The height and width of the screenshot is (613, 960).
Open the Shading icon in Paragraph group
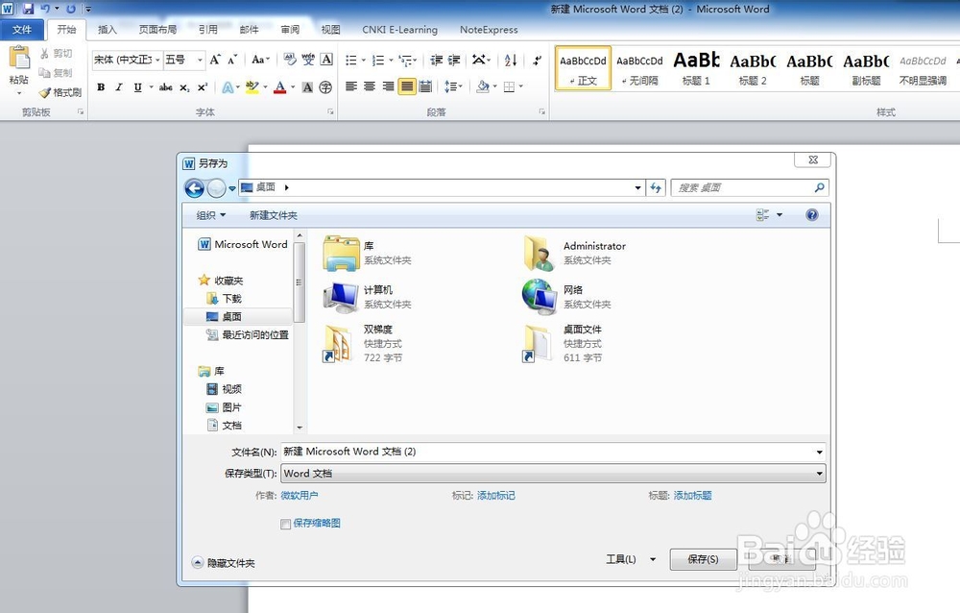(483, 87)
